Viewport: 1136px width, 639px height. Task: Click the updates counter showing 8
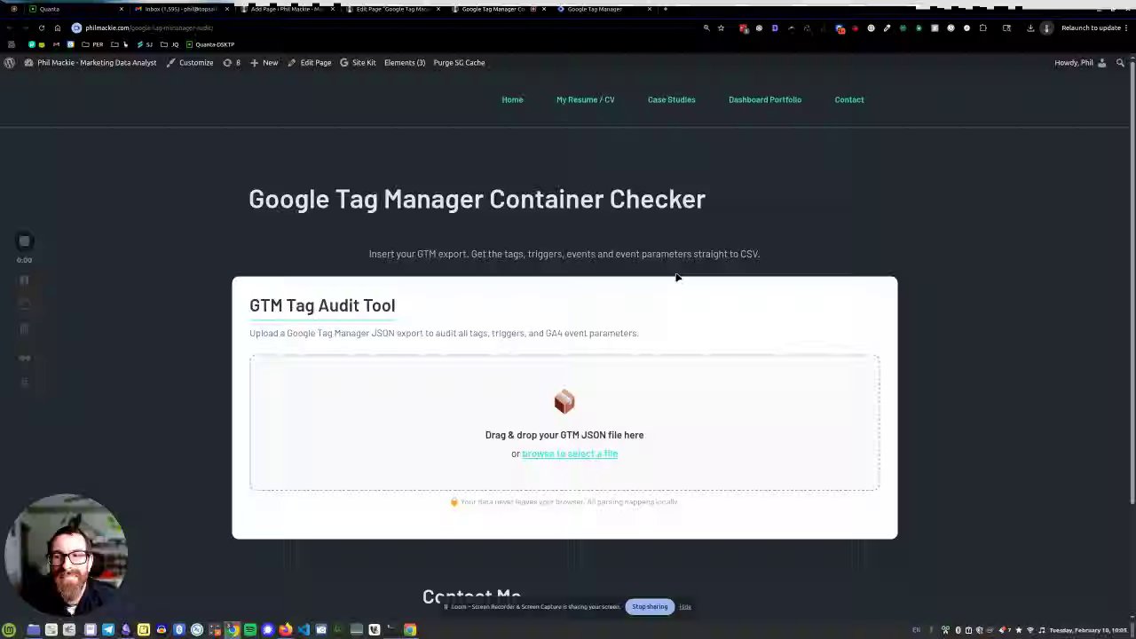(x=232, y=62)
